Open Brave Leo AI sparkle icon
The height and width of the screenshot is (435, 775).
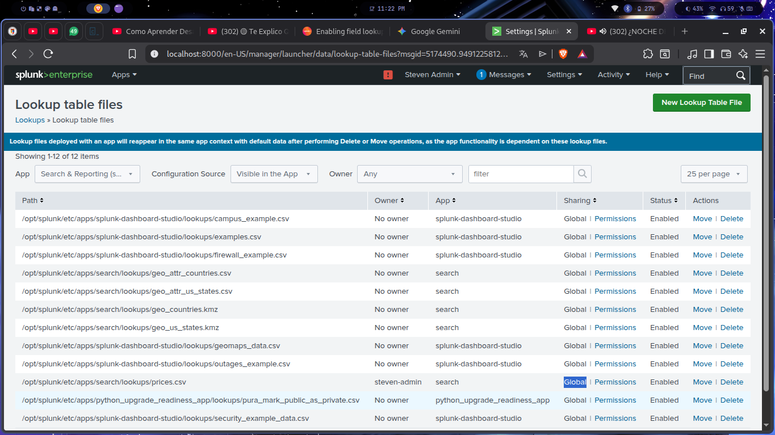tap(743, 53)
